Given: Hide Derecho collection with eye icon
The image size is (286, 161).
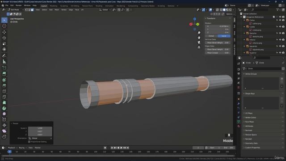Looking at the screenshot, I should pos(280,33).
